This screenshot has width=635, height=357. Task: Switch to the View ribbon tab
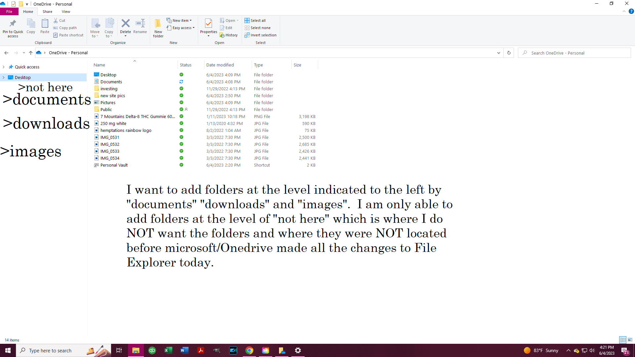click(x=66, y=12)
